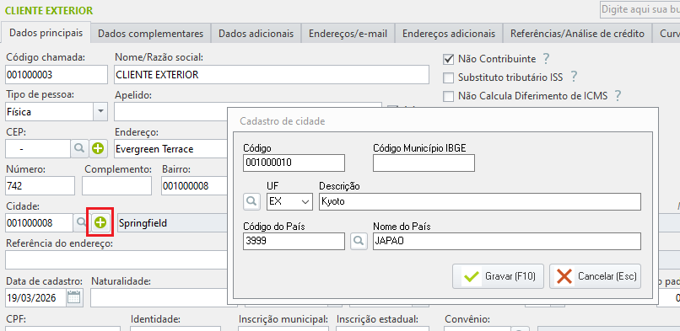Screen dimensions: 680x331
Task: Click the search box at top right
Action: [640, 9]
